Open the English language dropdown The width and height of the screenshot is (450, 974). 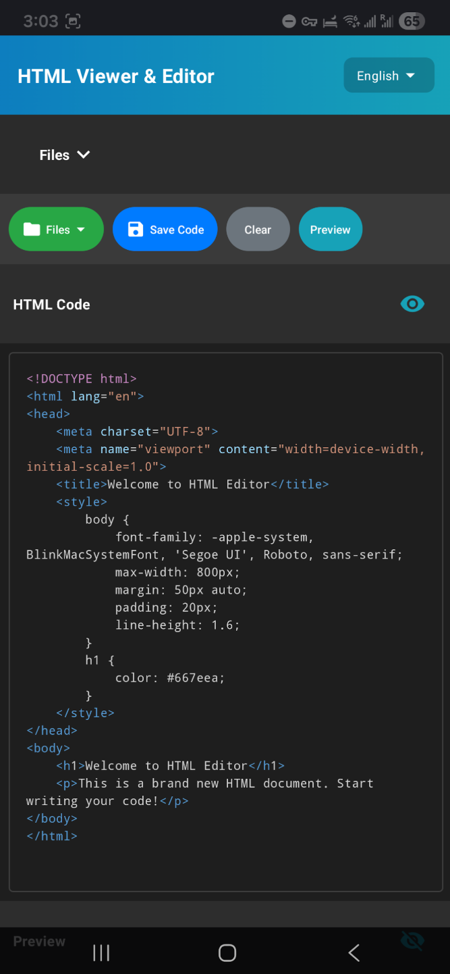click(389, 75)
